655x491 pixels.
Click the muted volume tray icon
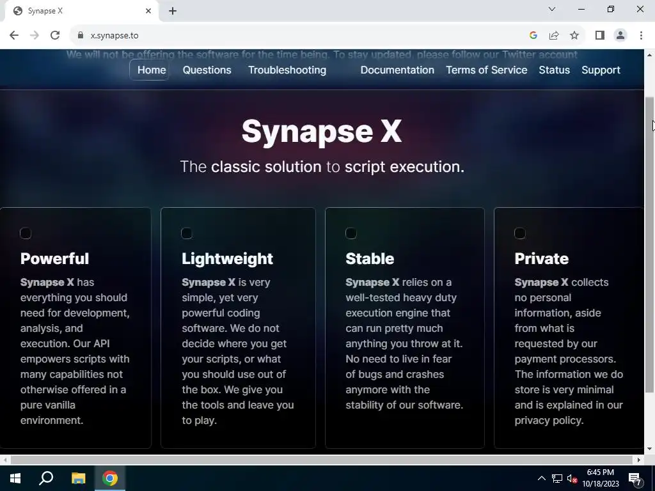pyautogui.click(x=572, y=479)
